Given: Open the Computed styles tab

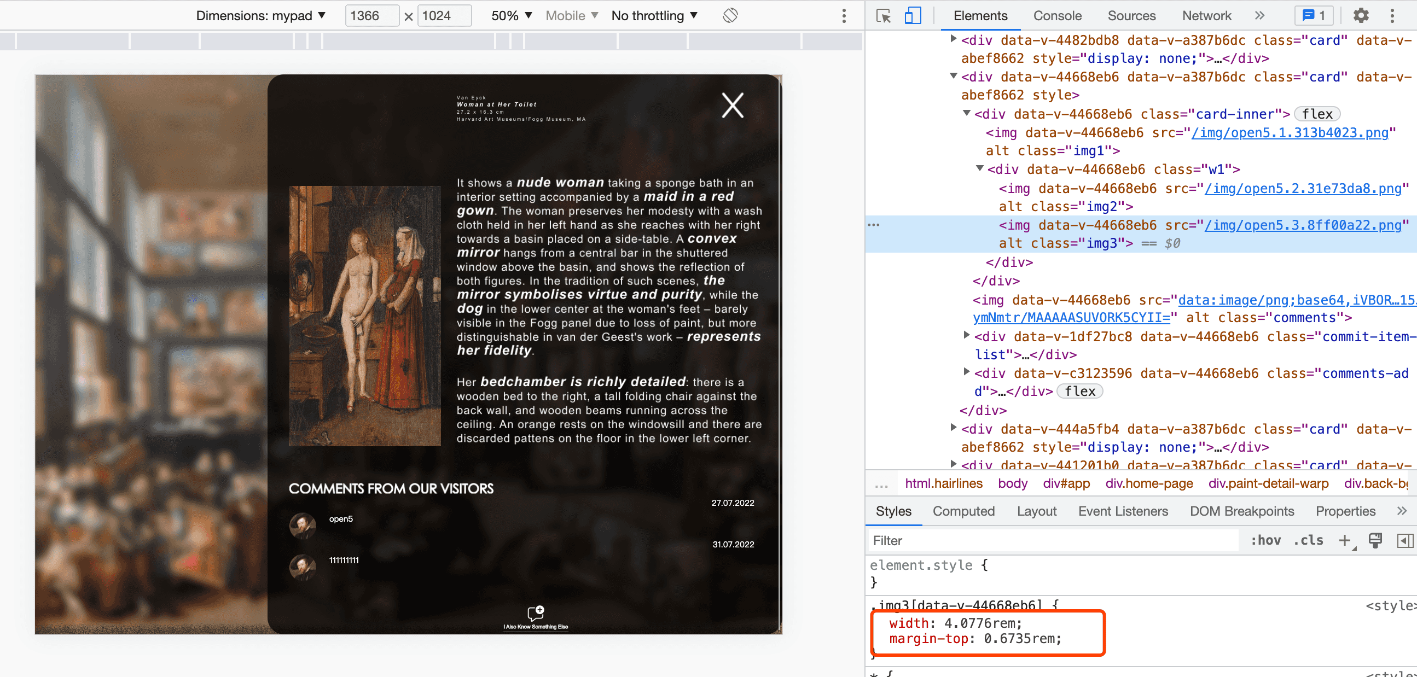Looking at the screenshot, I should 964,511.
